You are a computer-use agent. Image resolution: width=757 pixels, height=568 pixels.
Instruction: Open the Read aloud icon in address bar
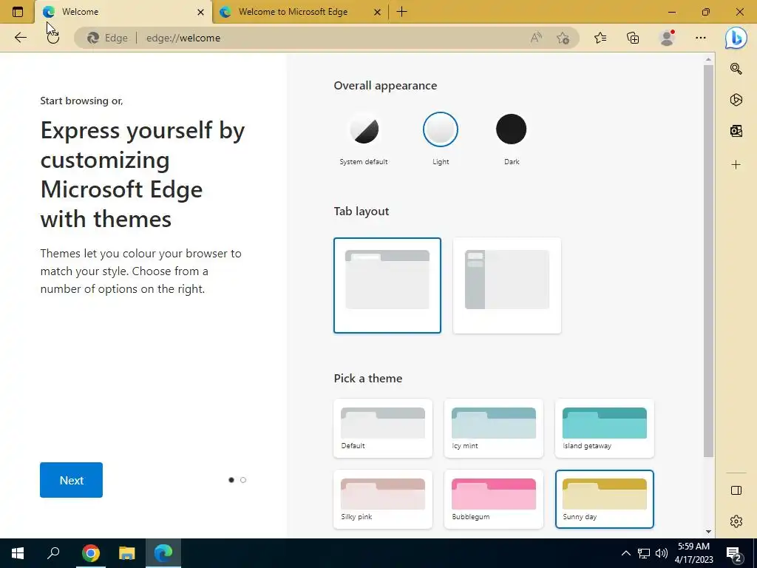[x=536, y=38]
